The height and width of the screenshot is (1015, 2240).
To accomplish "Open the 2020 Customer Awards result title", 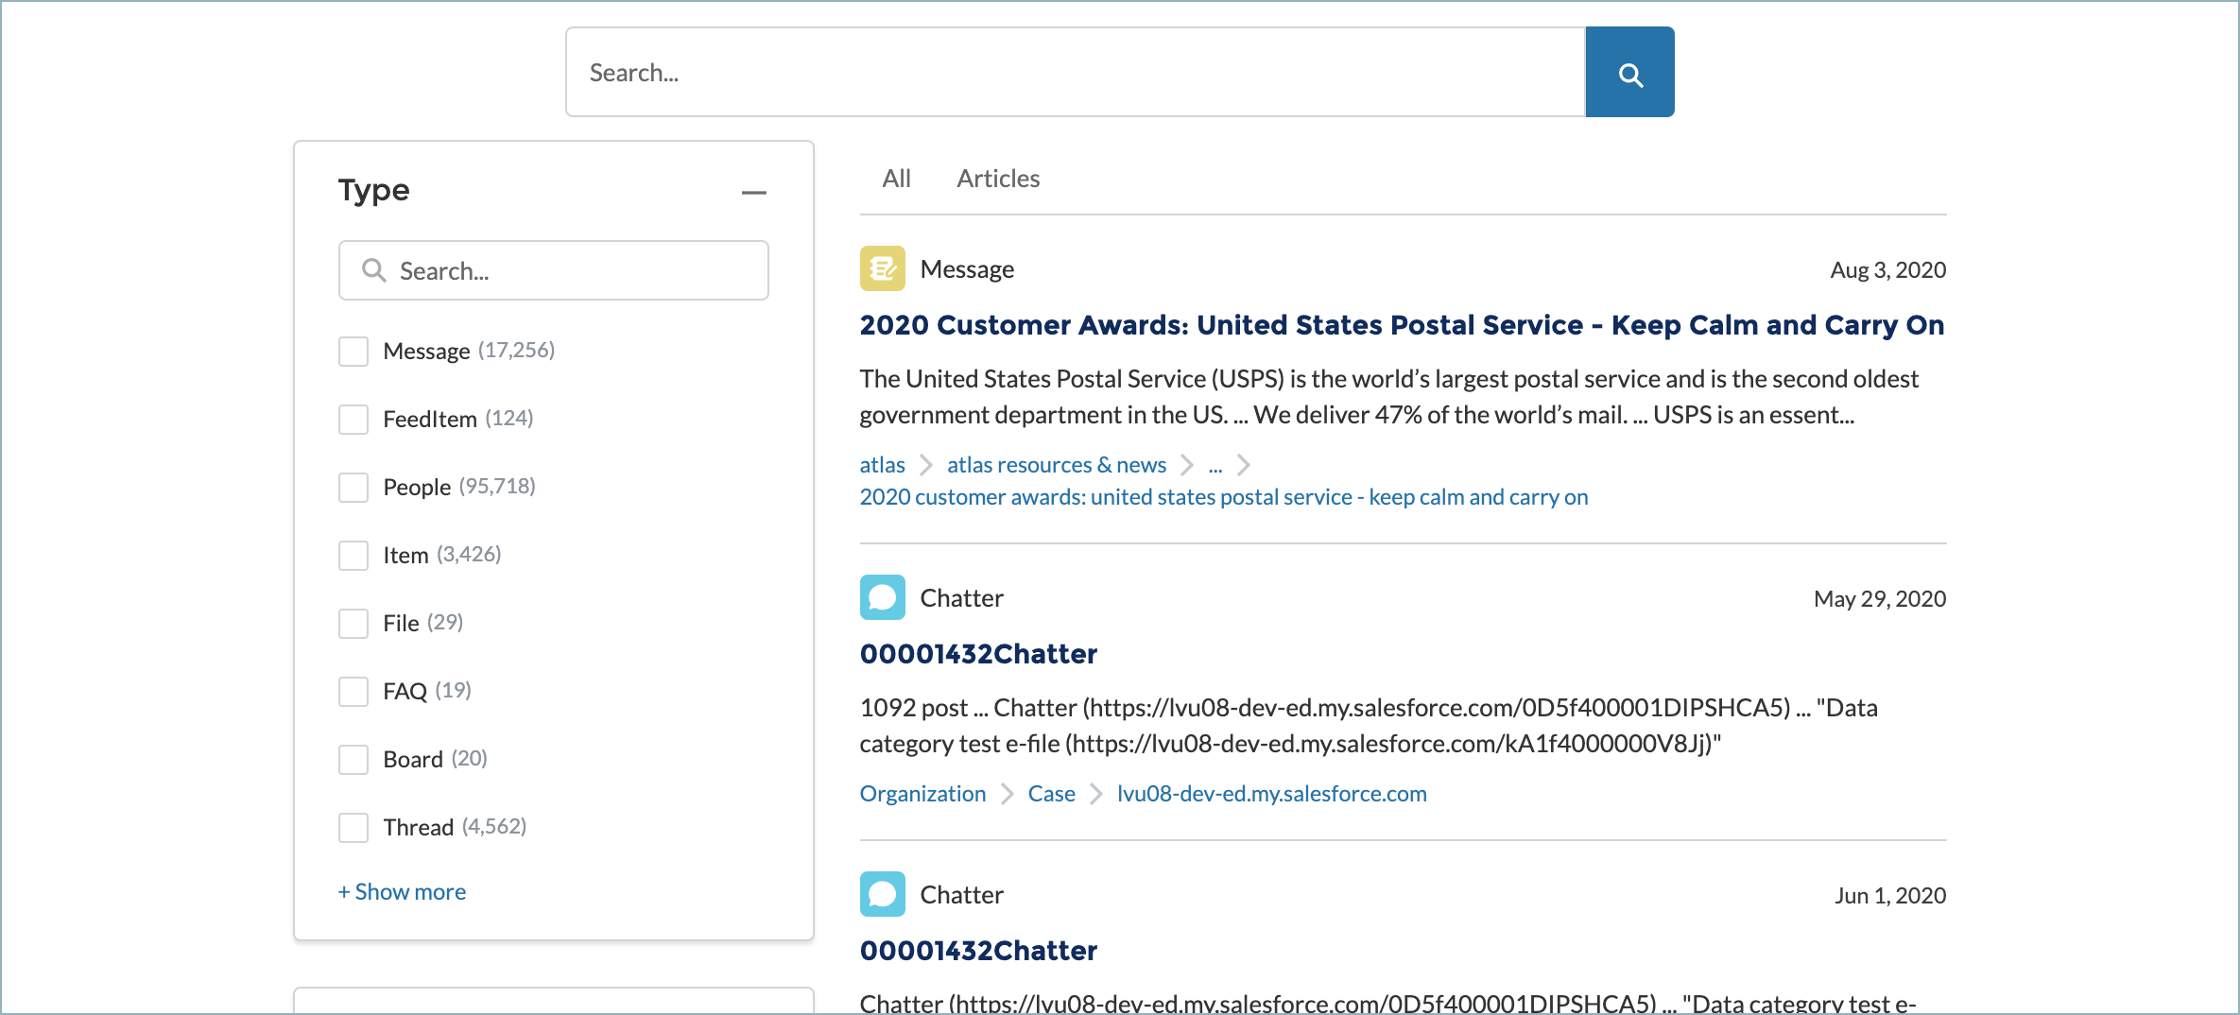I will coord(1402,325).
